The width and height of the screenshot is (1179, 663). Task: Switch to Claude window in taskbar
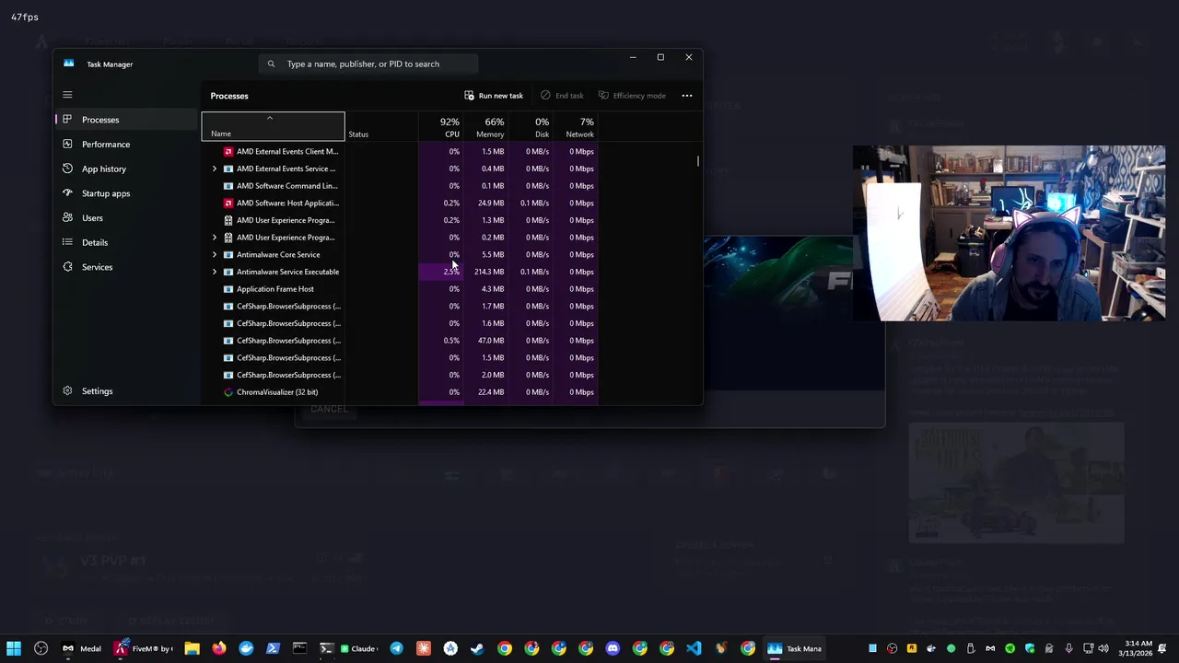pyautogui.click(x=359, y=648)
